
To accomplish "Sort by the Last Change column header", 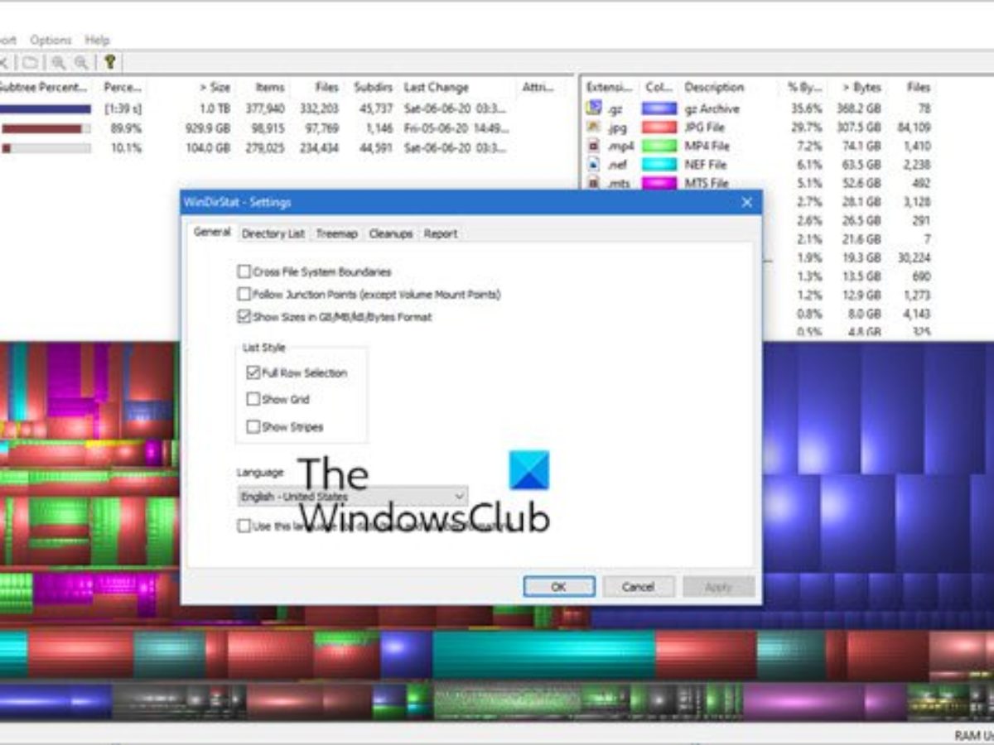I will pyautogui.click(x=437, y=87).
